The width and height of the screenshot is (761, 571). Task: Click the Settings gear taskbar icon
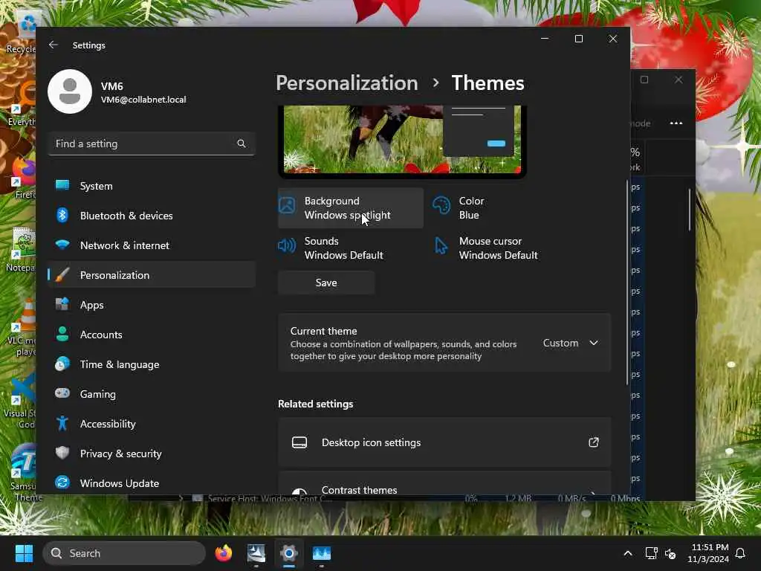pyautogui.click(x=289, y=553)
